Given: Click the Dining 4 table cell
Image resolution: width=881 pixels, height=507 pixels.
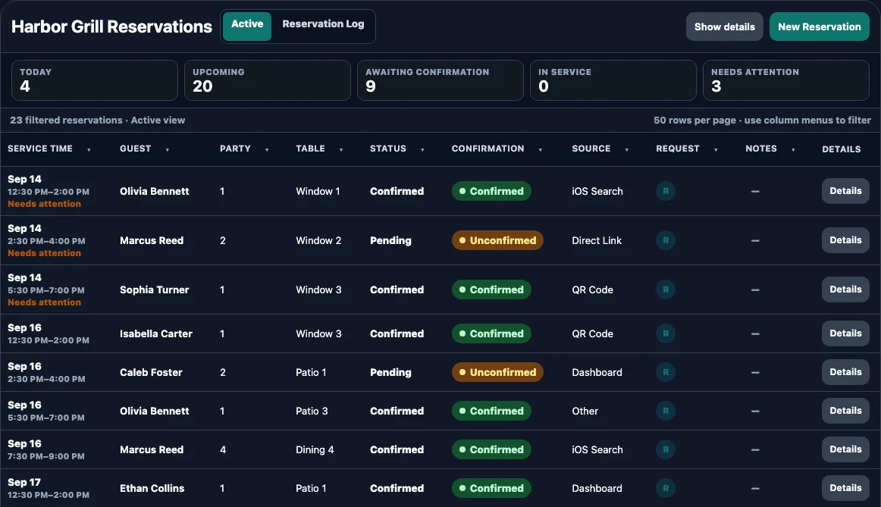Looking at the screenshot, I should coord(315,449).
